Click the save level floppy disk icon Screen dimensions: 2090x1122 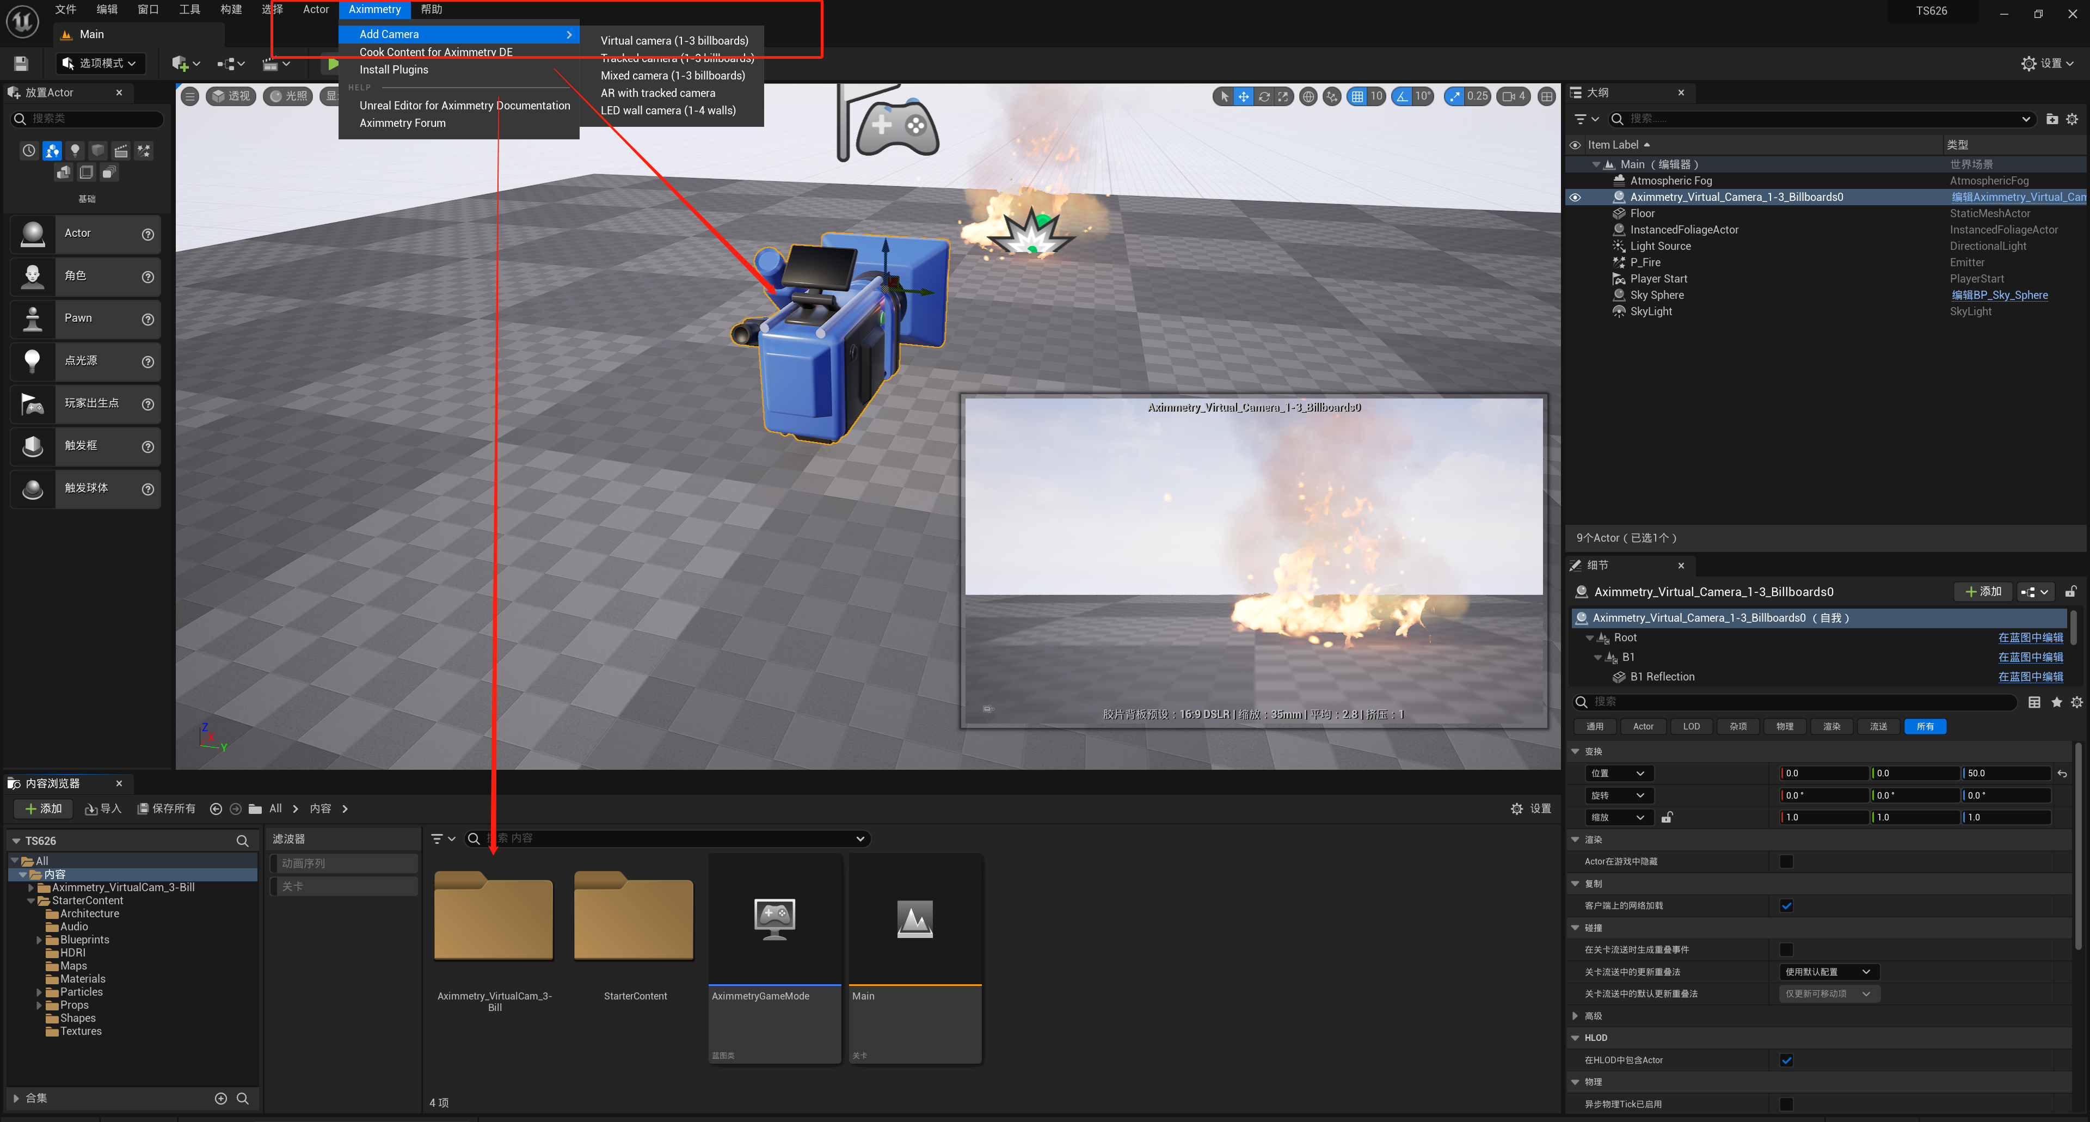[21, 63]
